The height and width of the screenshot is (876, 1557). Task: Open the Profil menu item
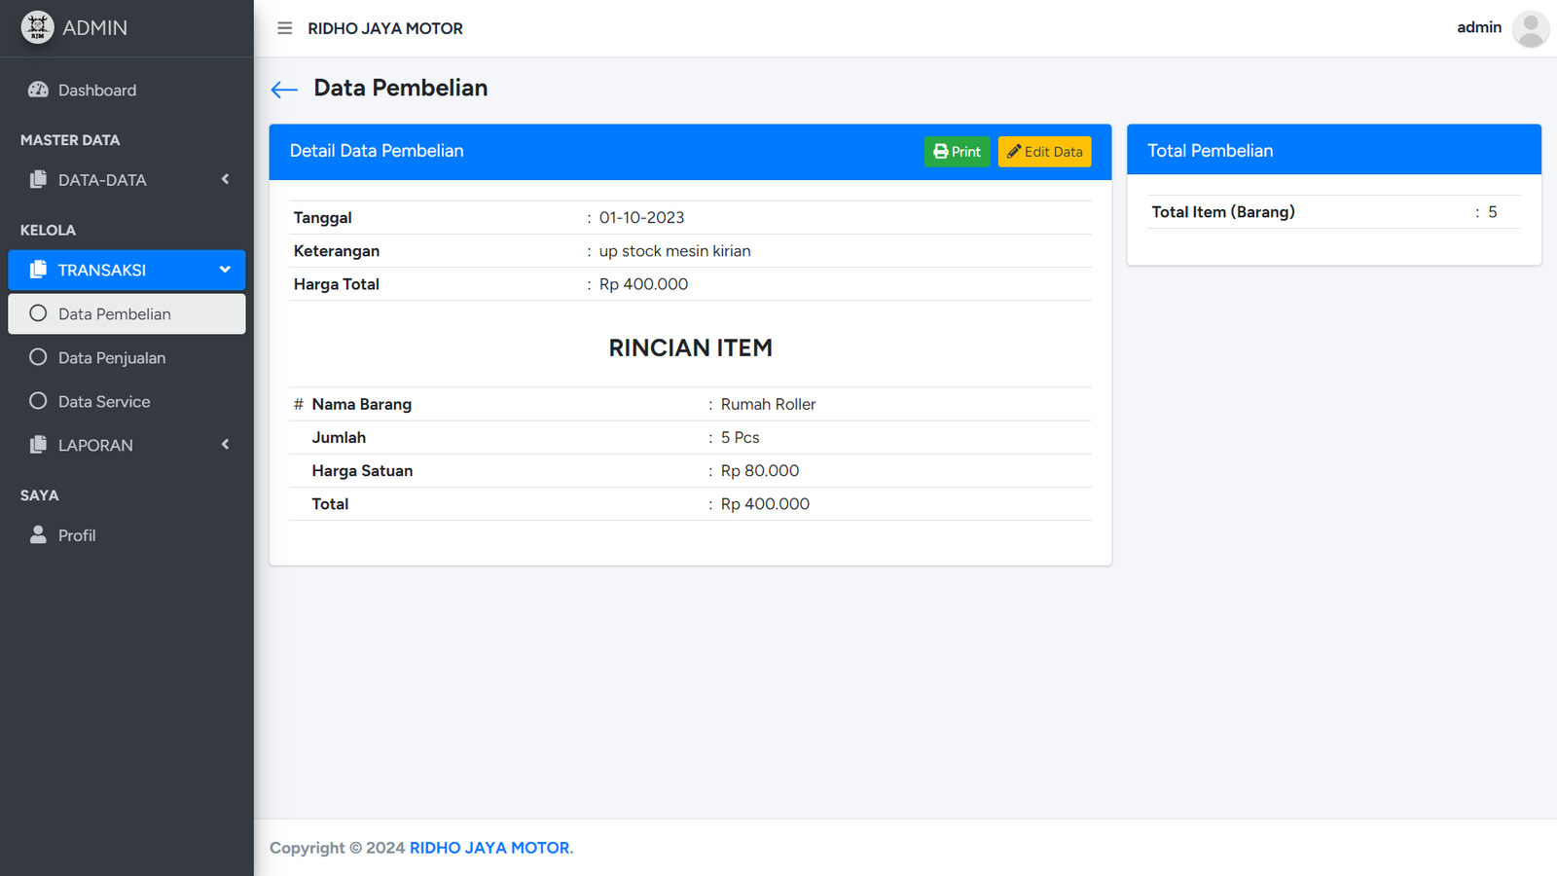coord(77,535)
